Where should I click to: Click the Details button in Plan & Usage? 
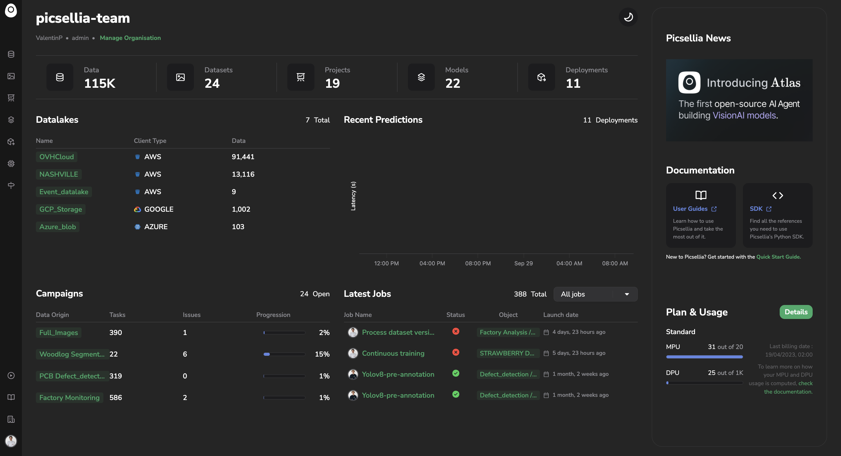(796, 312)
